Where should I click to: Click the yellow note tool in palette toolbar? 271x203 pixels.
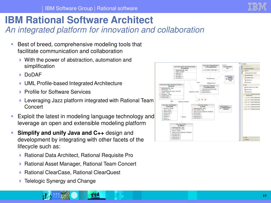tap(250, 66)
